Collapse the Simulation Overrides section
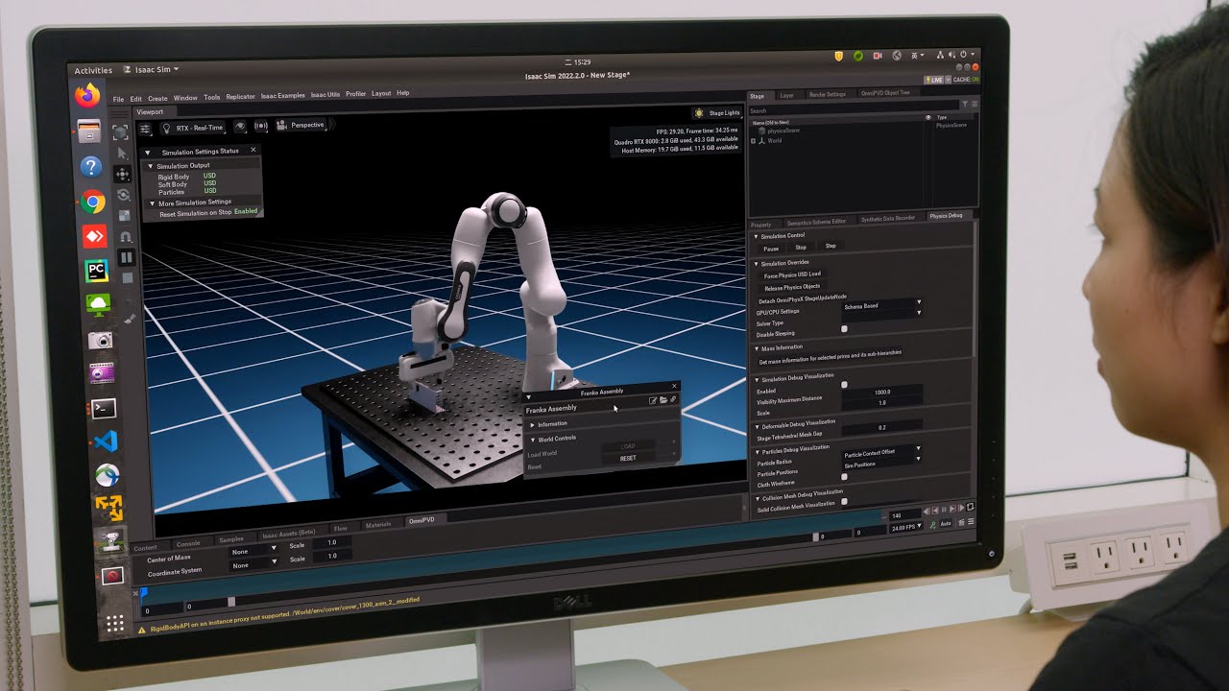Image resolution: width=1229 pixels, height=691 pixels. point(756,263)
